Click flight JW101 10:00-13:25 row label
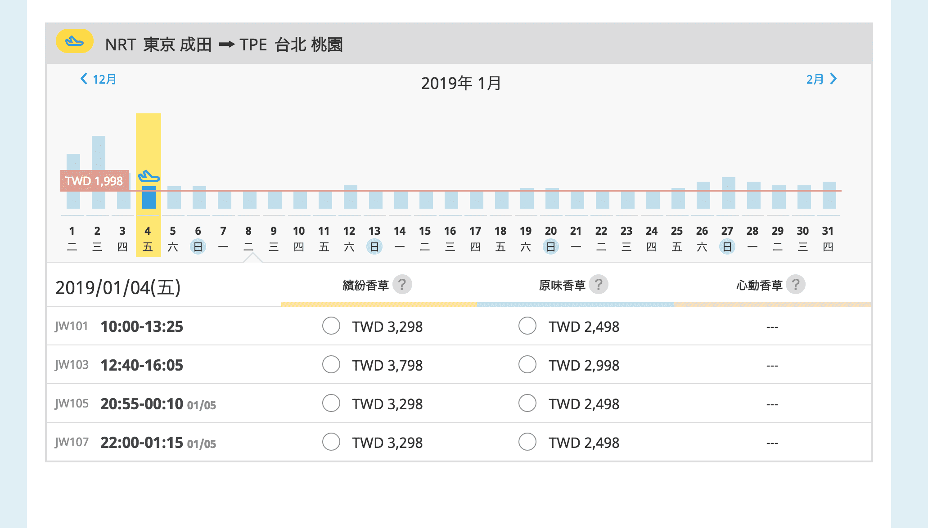The width and height of the screenshot is (928, 528). pyautogui.click(x=119, y=326)
